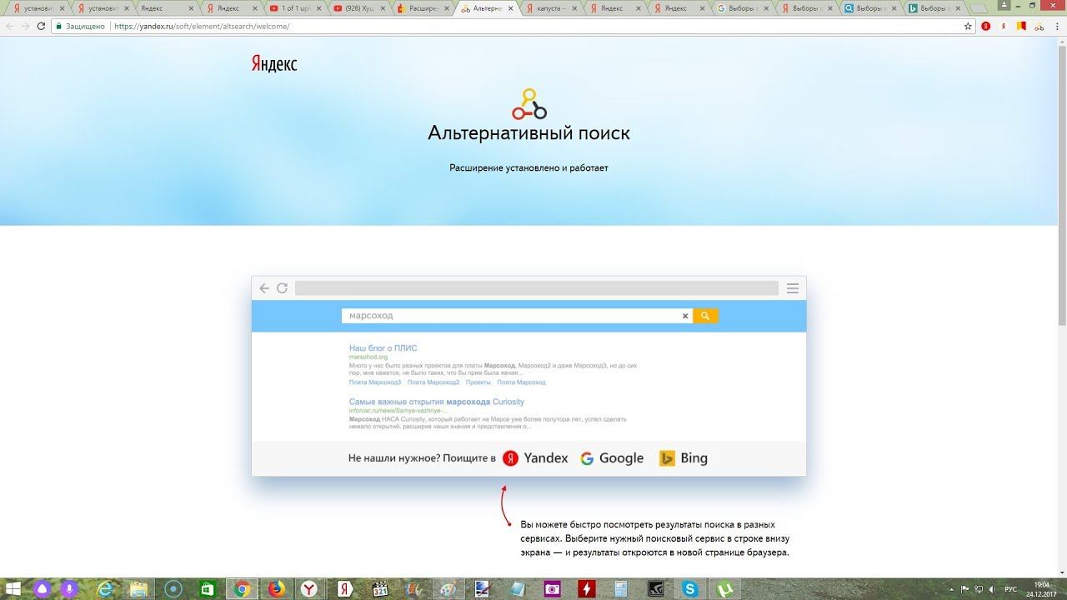The width and height of the screenshot is (1067, 600).
Task: Close the Расширен tab
Action: coord(446,8)
